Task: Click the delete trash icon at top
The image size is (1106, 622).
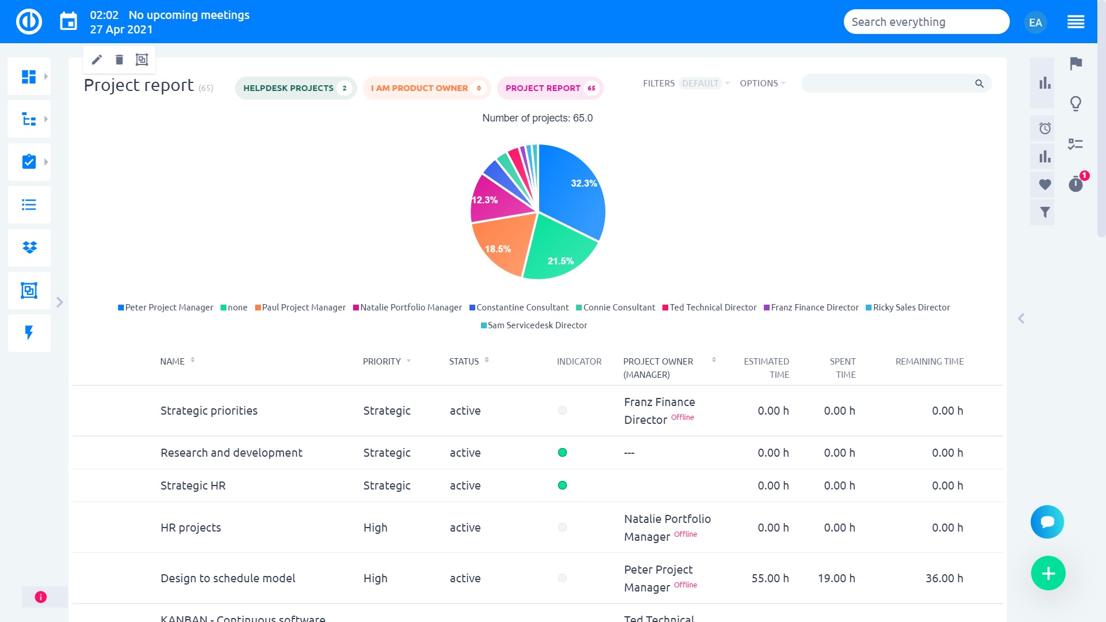Action: tap(119, 59)
